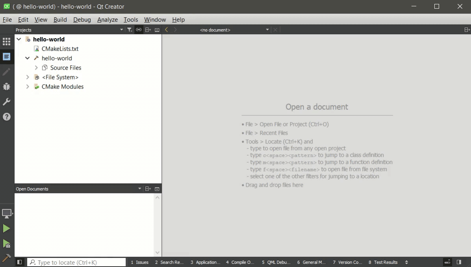Toggle left sidebar visibility
The image size is (471, 267).
click(19, 262)
